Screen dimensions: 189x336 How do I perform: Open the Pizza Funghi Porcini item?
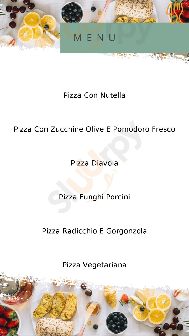tap(94, 197)
